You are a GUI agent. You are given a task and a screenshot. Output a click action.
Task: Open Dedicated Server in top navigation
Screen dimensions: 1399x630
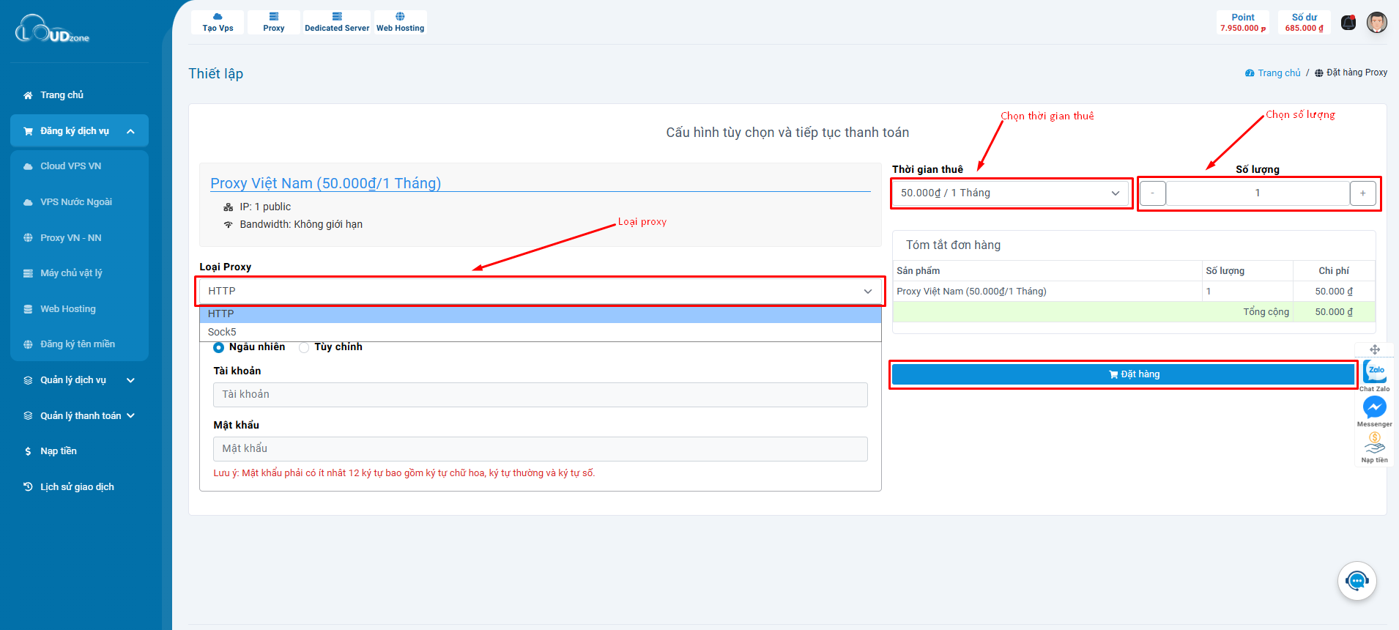[x=337, y=22]
